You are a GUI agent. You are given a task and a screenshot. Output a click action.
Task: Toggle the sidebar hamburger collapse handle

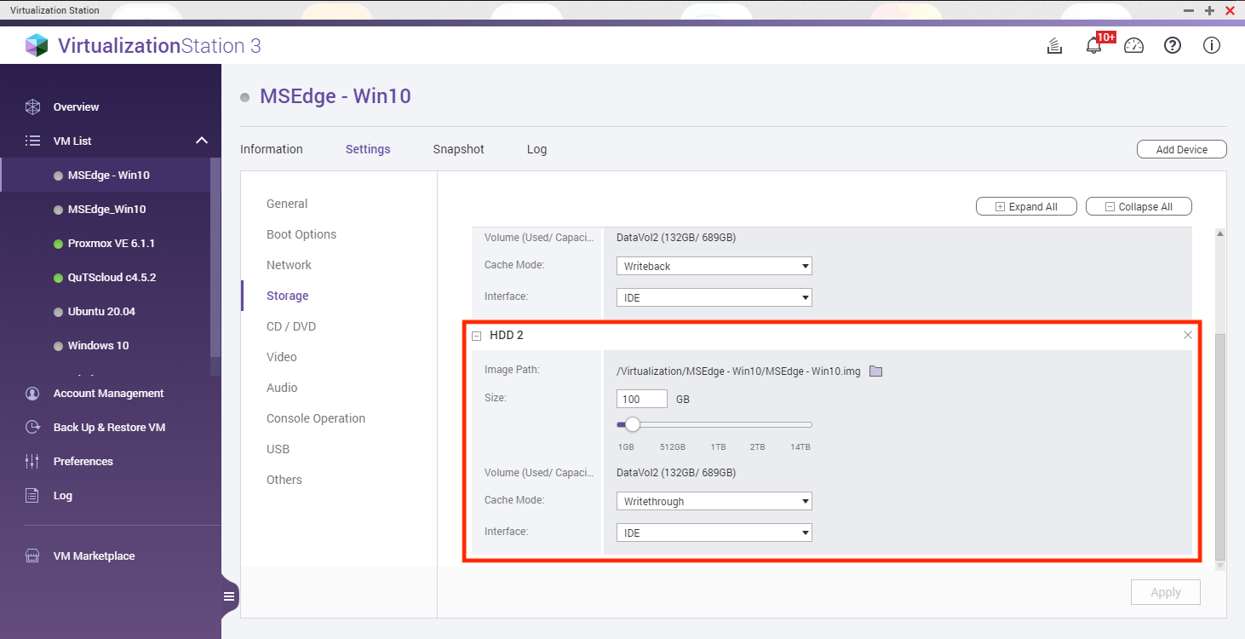point(229,596)
